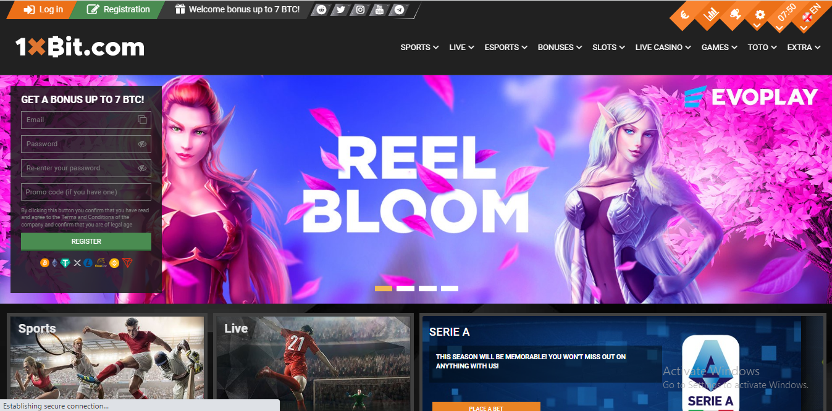Image resolution: width=832 pixels, height=411 pixels.
Task: Open the Twitter social link icon
Action: 340,10
